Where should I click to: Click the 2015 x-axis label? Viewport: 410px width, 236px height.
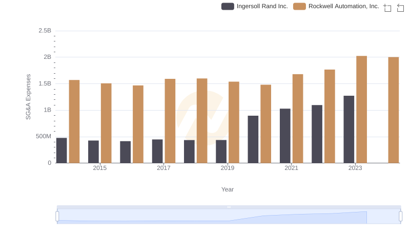99,168
